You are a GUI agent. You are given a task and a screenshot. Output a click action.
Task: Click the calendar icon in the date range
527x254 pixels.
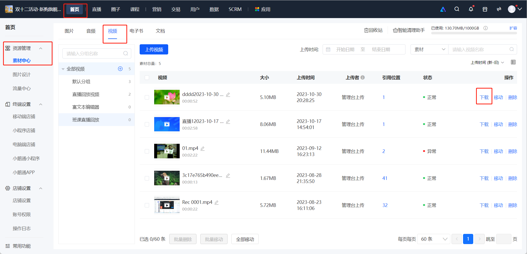[328, 49]
